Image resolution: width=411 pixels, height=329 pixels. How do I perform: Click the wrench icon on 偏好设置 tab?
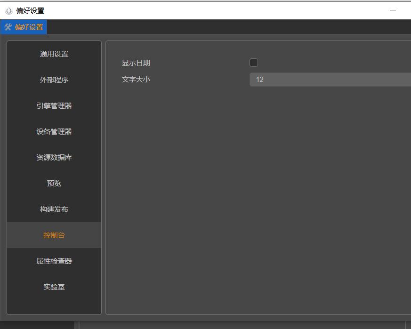coord(8,27)
